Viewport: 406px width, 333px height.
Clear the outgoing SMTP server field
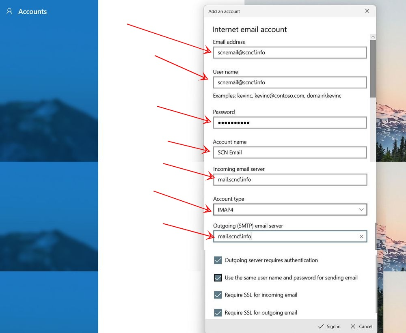pos(361,236)
